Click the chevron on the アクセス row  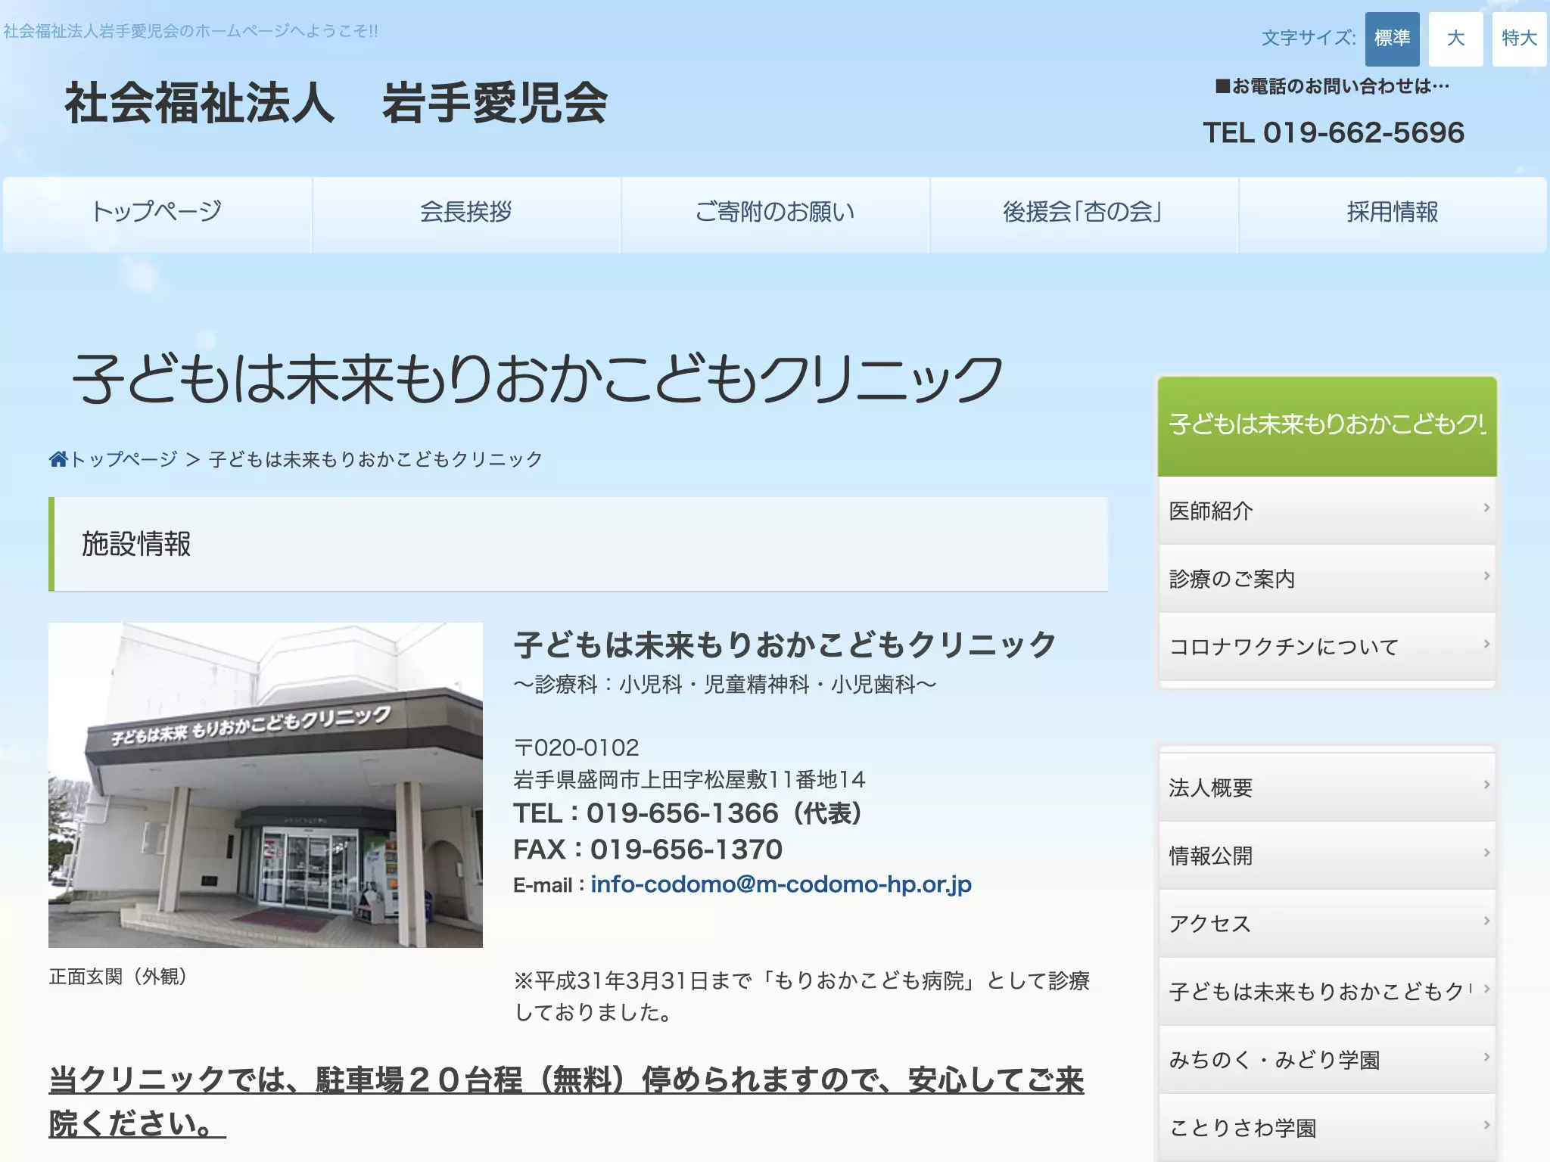point(1486,921)
